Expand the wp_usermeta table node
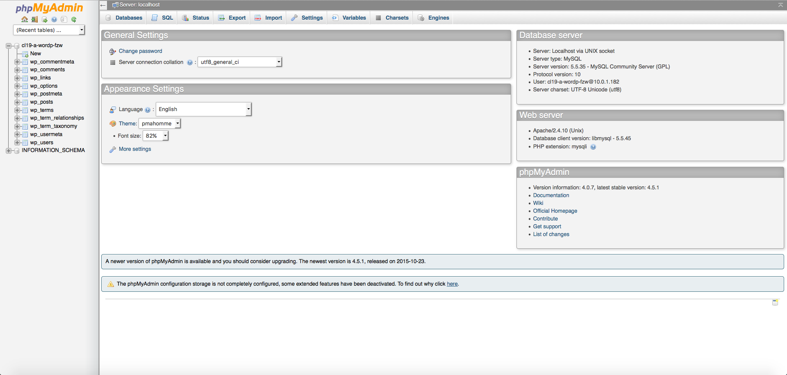 [17, 134]
